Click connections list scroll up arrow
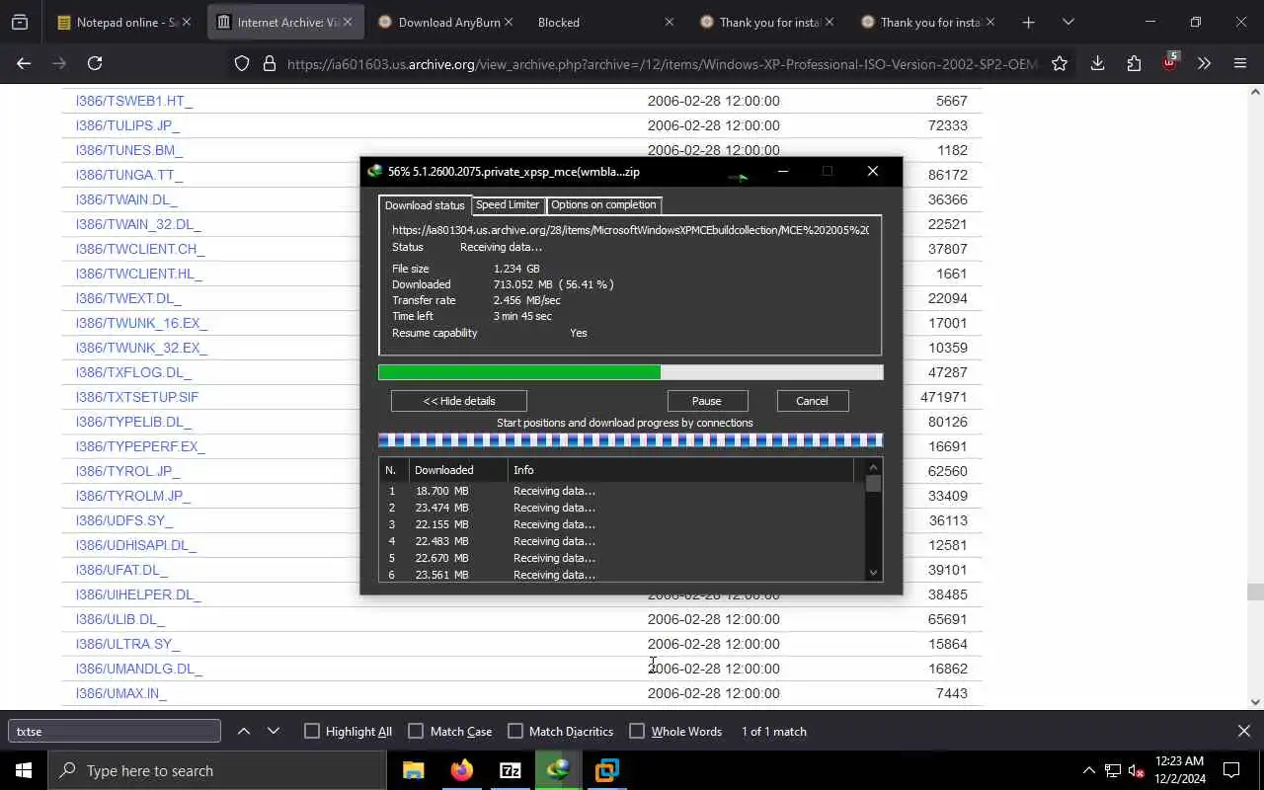The image size is (1264, 790). (x=873, y=466)
